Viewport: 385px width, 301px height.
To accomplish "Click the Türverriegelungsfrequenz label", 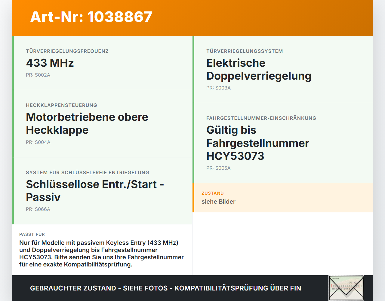I will click(x=67, y=51).
